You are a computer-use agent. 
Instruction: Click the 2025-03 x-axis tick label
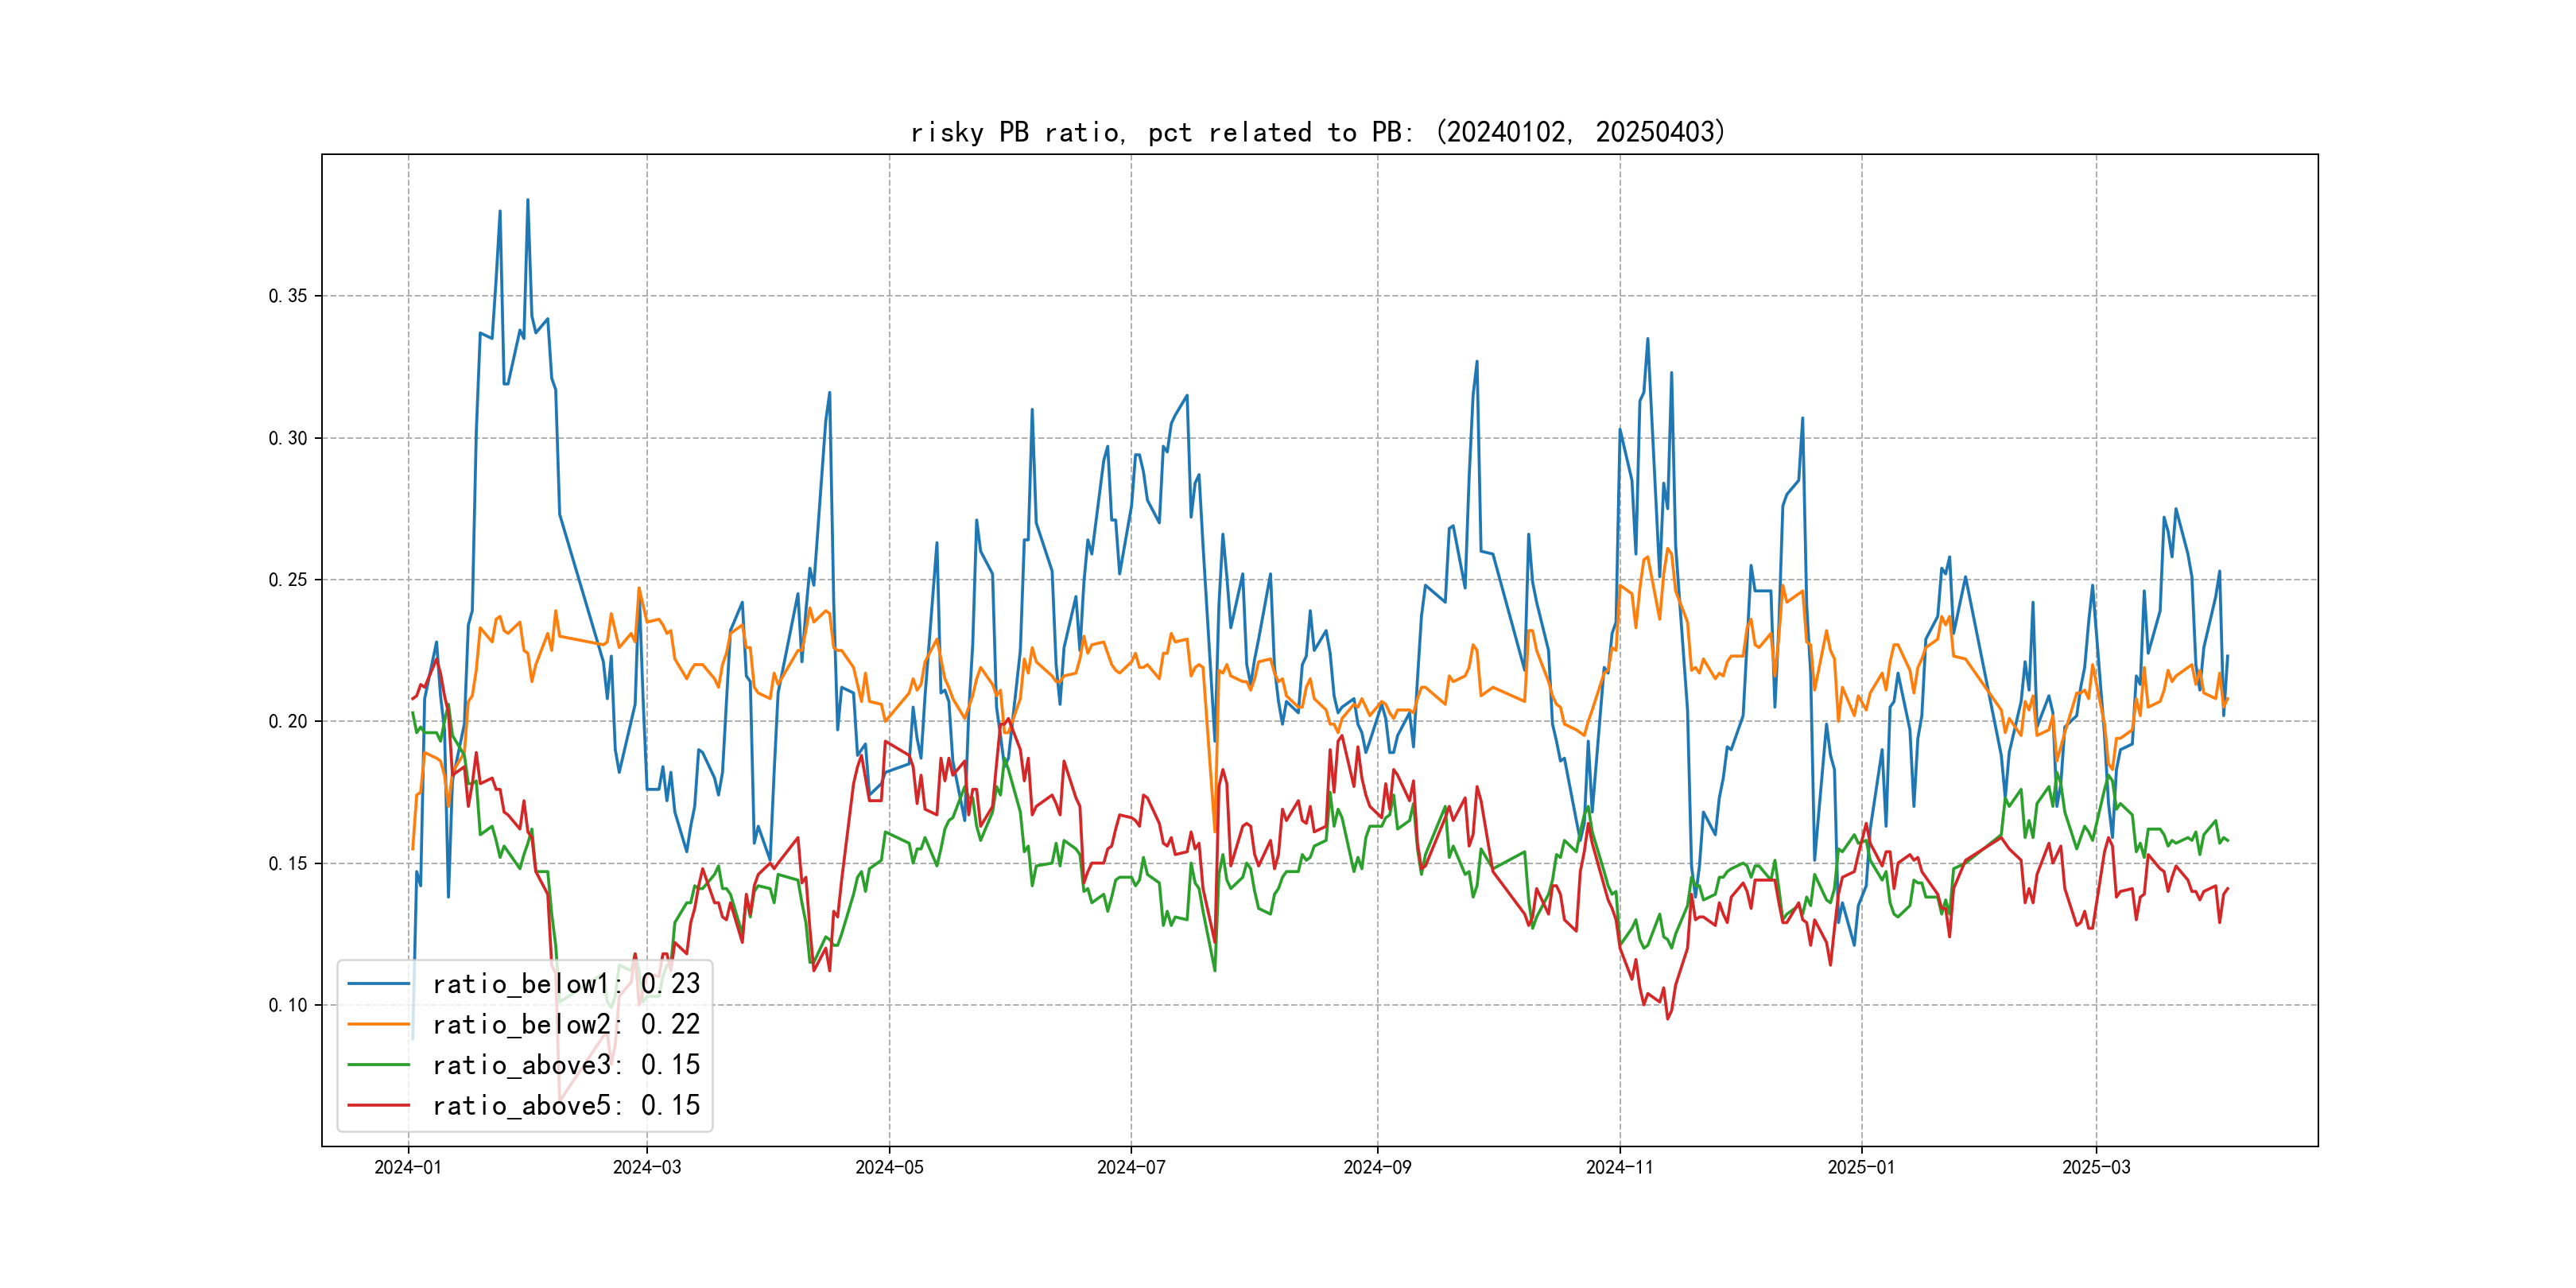[2096, 1167]
